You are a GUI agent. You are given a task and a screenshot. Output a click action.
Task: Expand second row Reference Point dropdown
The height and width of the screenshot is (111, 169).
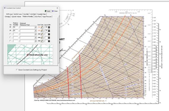[x=35, y=31]
